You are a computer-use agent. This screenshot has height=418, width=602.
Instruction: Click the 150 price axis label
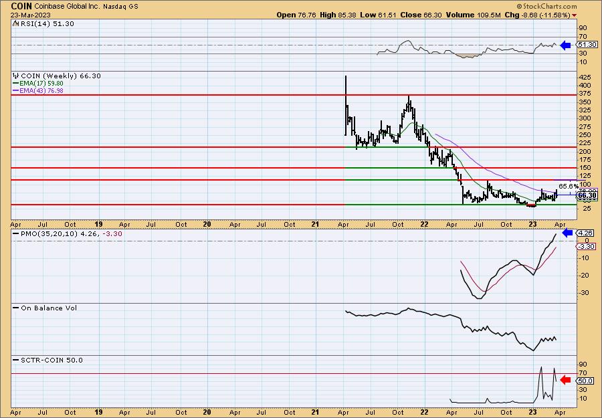(585, 168)
